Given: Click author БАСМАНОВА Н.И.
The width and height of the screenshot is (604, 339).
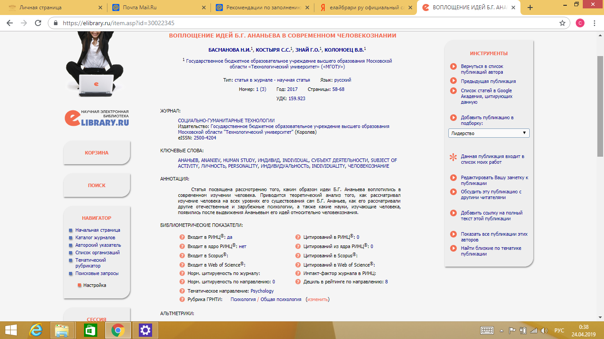Looking at the screenshot, I should (x=229, y=50).
